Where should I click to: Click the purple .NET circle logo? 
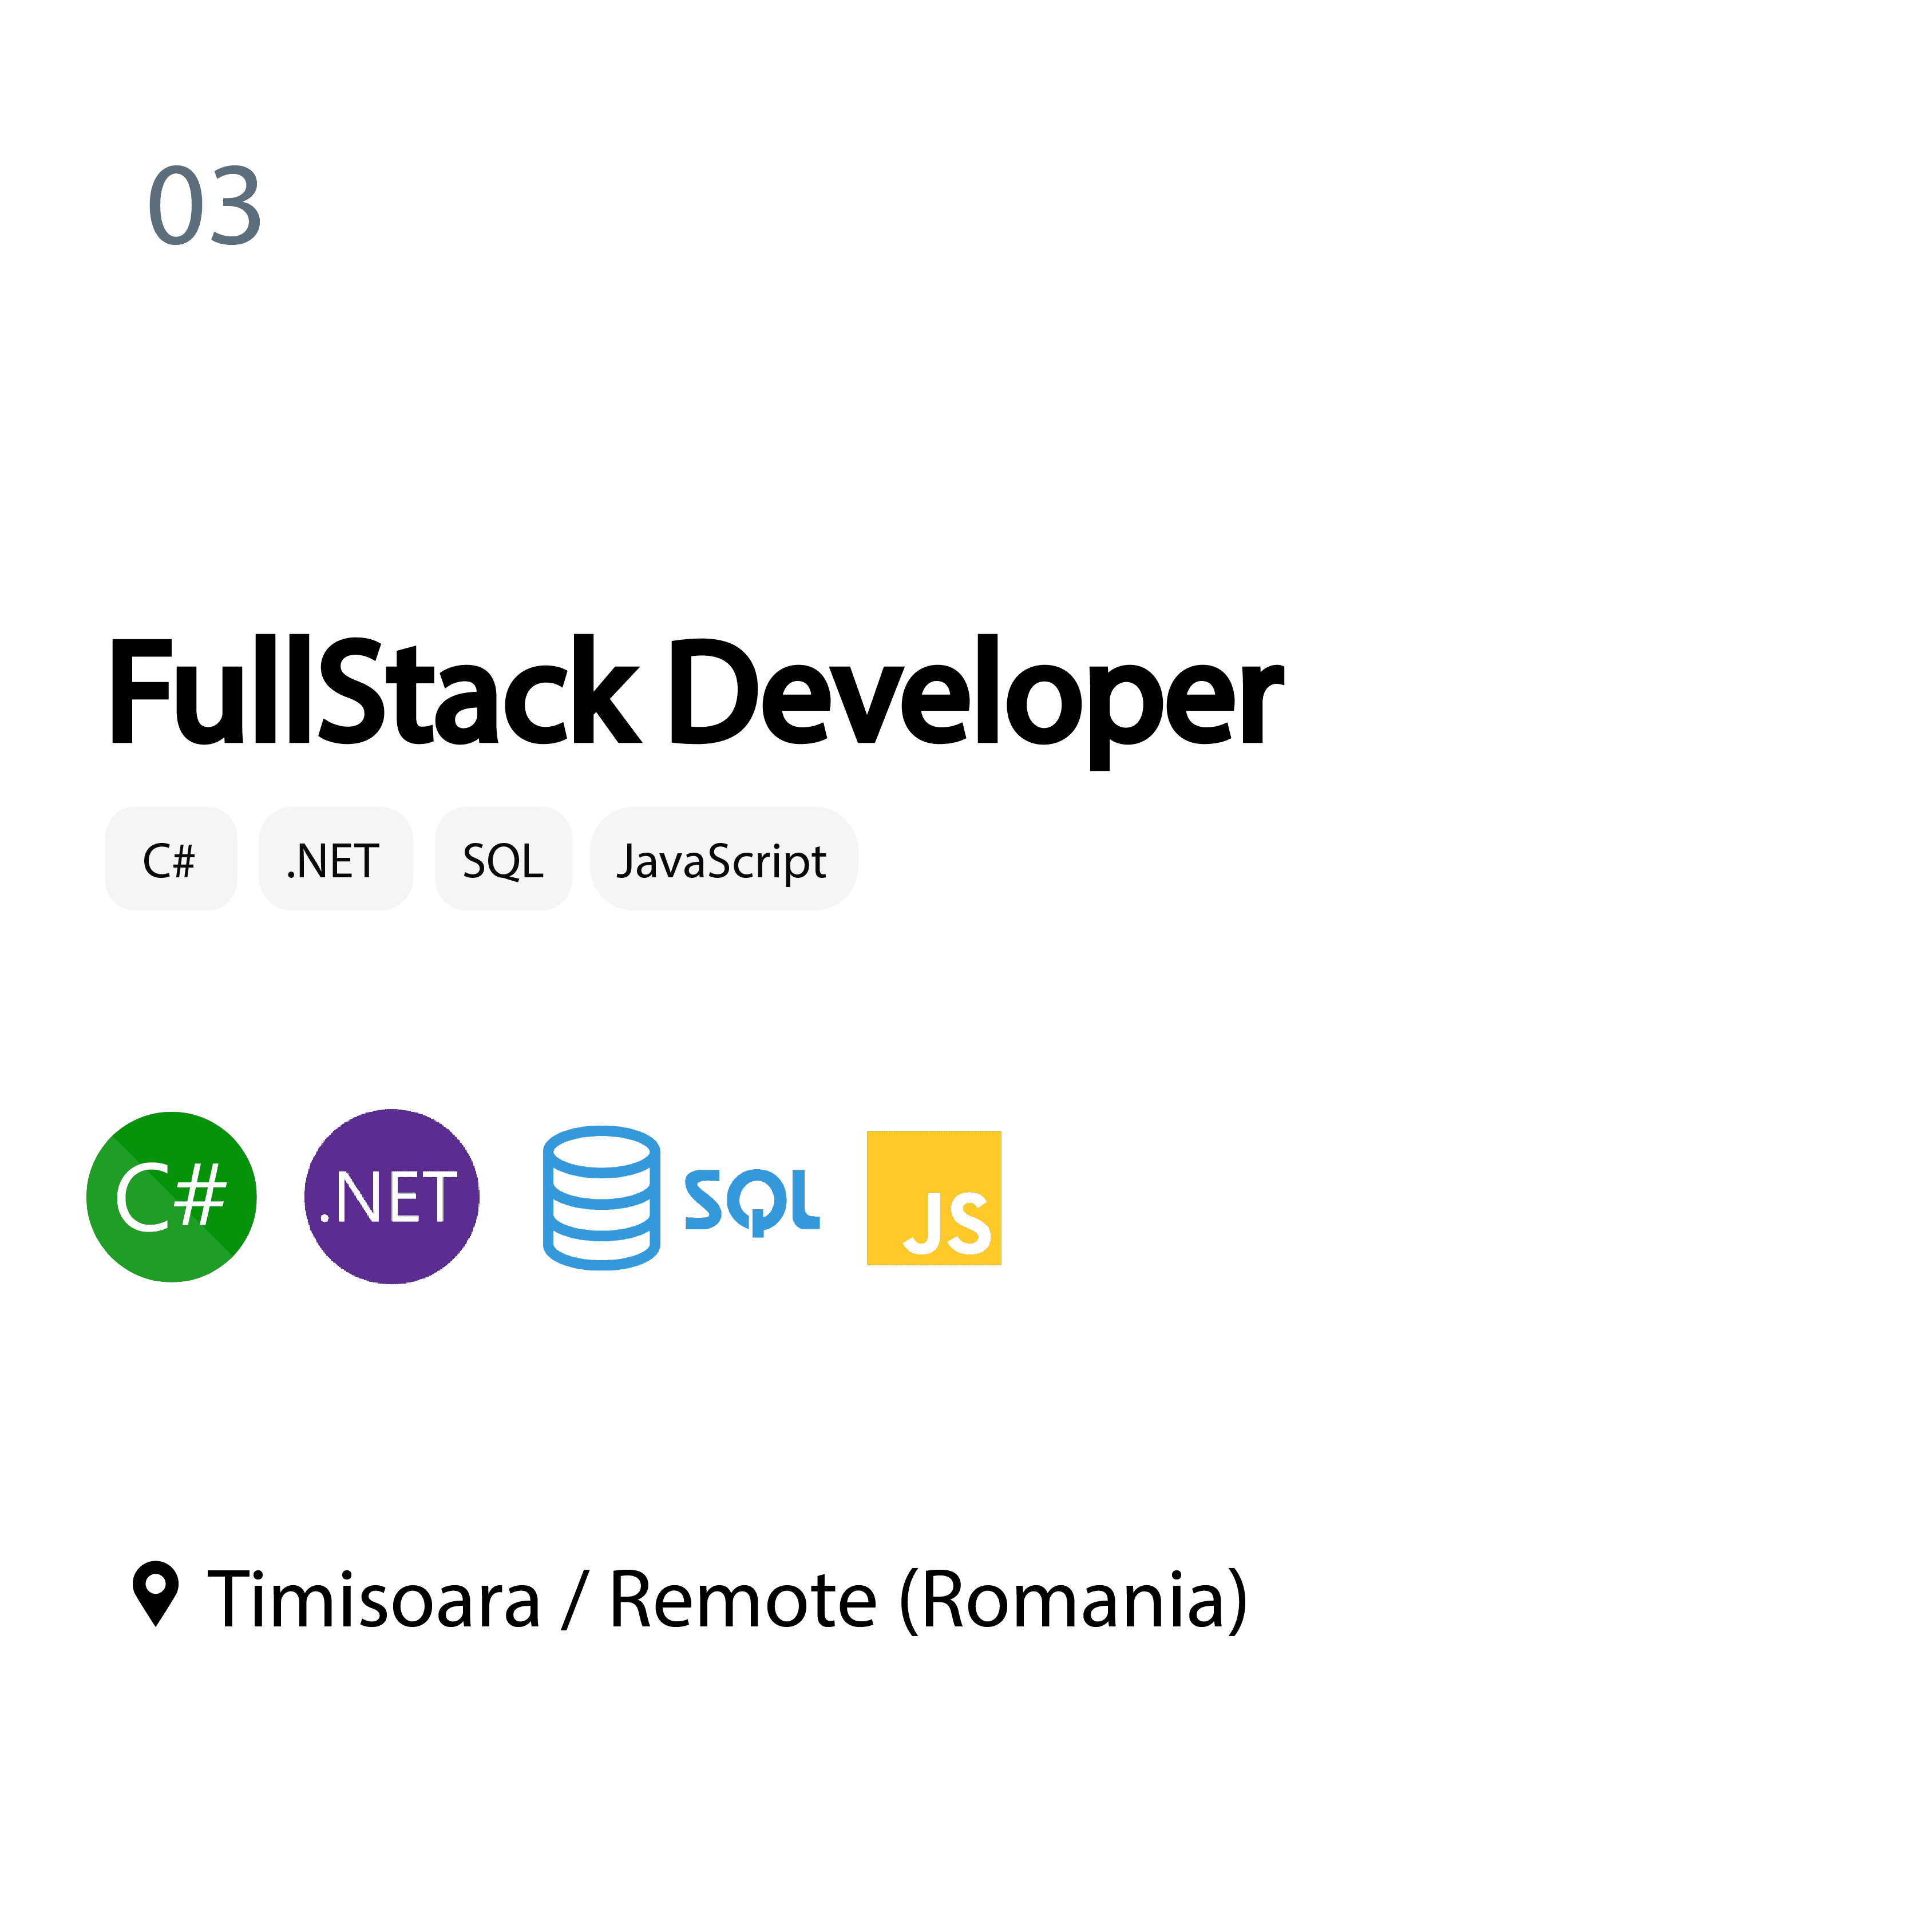coord(391,1196)
